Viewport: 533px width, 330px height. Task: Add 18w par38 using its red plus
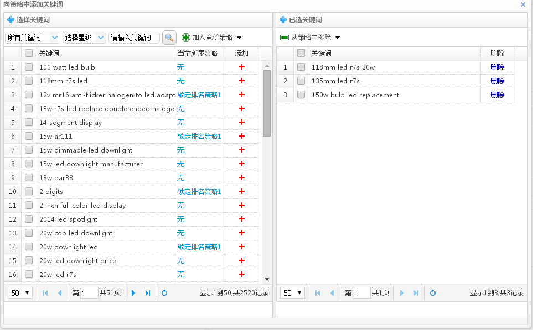[x=241, y=178]
